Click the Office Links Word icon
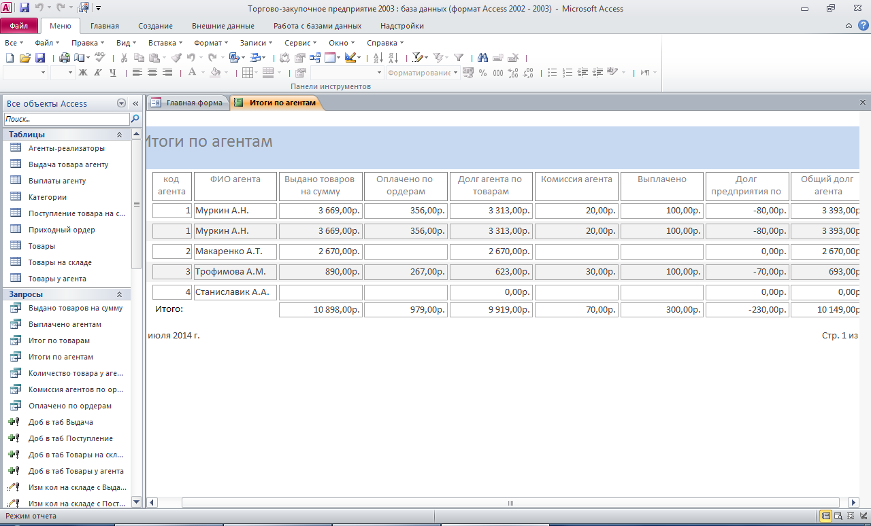 (234, 58)
